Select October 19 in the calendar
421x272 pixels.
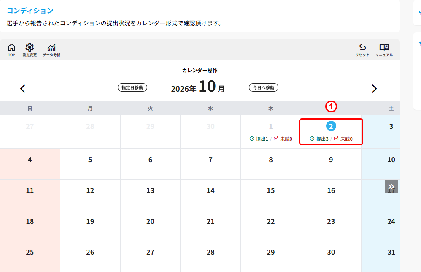pos(90,221)
